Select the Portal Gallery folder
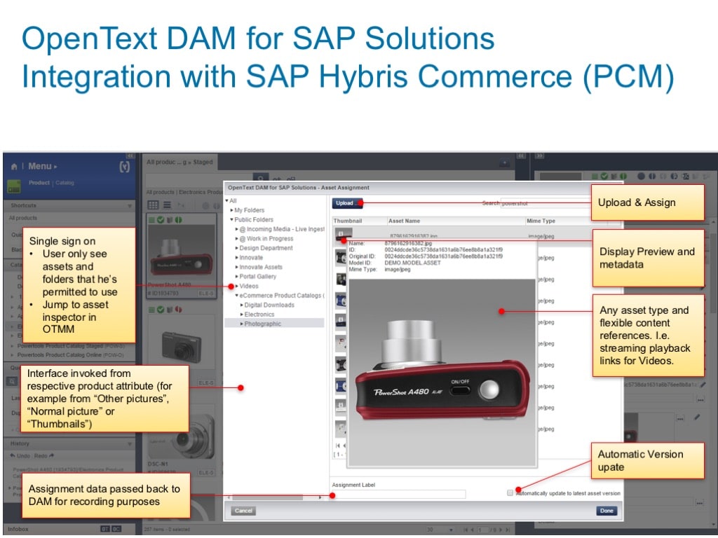This screenshot has height=538, width=718. pos(258,276)
